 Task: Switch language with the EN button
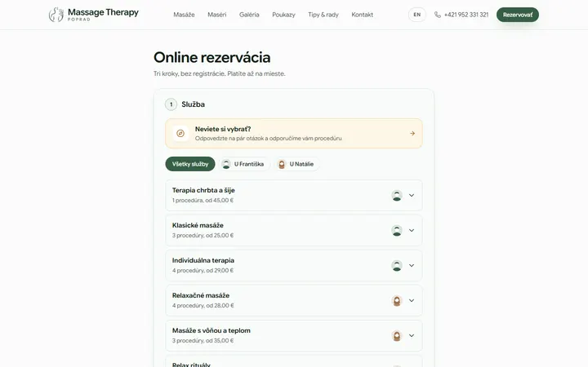(x=417, y=15)
